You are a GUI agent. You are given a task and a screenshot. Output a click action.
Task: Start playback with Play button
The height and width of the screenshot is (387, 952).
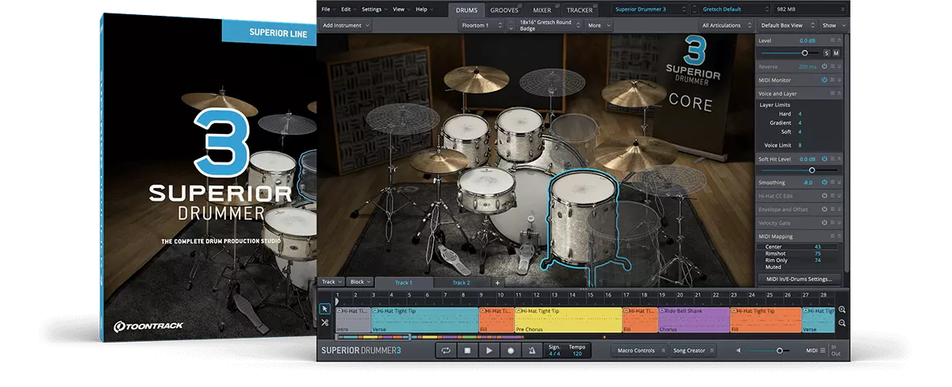489,350
